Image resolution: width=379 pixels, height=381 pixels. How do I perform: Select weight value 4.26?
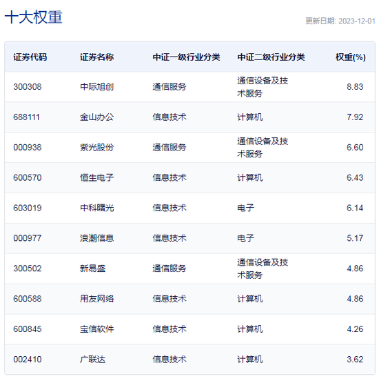point(355,329)
